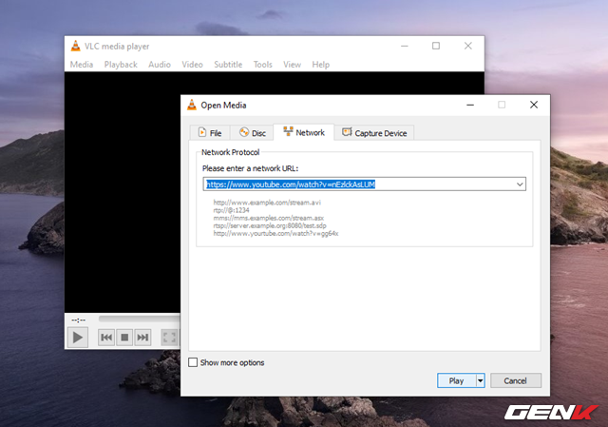Screen dimensions: 608x427
Task: Open the Tools menu
Action: pyautogui.click(x=262, y=65)
